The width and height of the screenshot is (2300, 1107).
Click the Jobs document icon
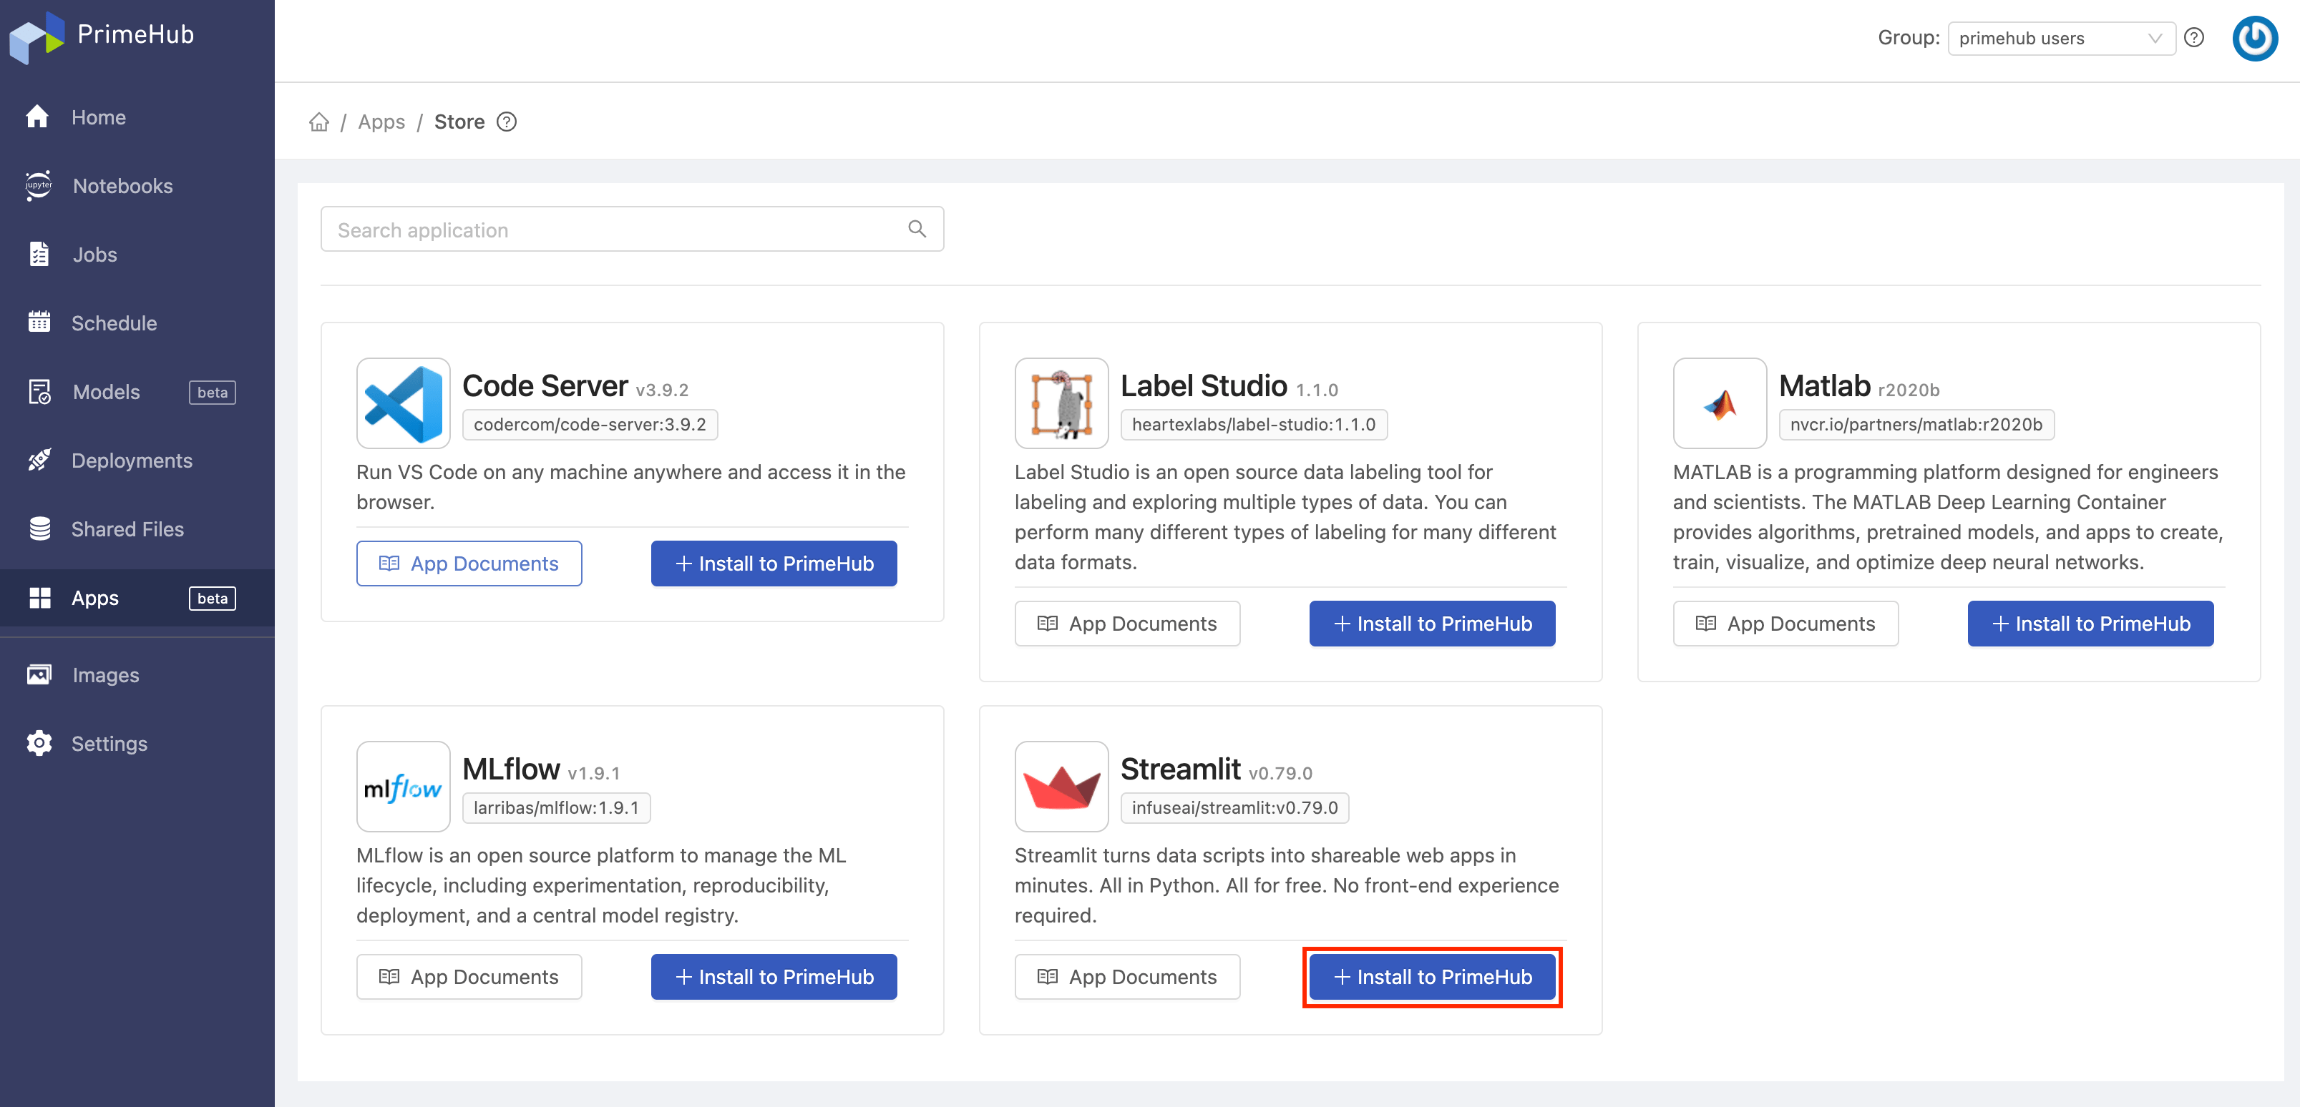tap(39, 255)
